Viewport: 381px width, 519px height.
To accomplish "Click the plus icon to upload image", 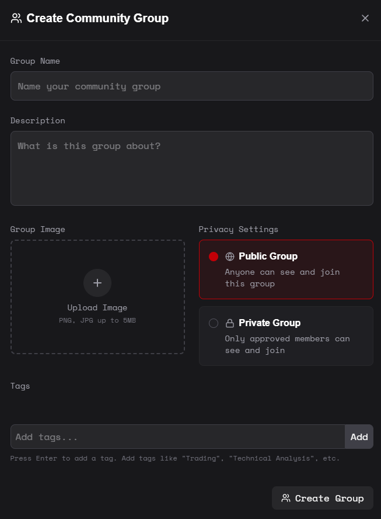I will pyautogui.click(x=97, y=283).
